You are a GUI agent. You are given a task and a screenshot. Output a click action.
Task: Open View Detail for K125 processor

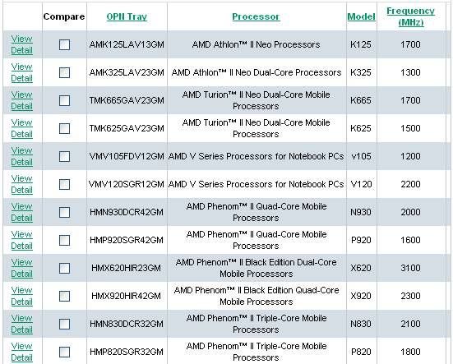[x=21, y=44]
